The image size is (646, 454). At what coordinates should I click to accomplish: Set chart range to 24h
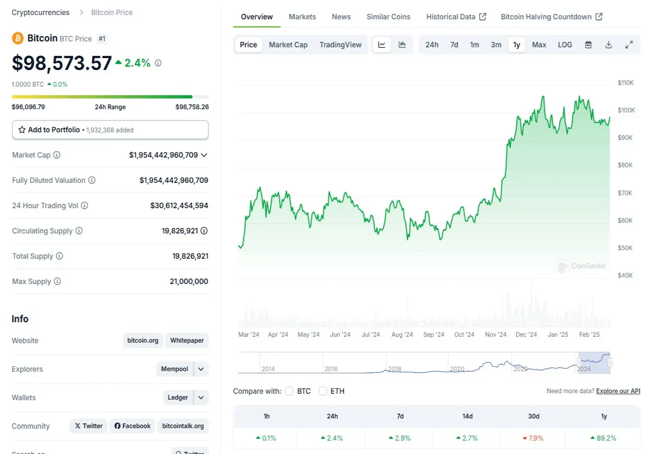[432, 45]
